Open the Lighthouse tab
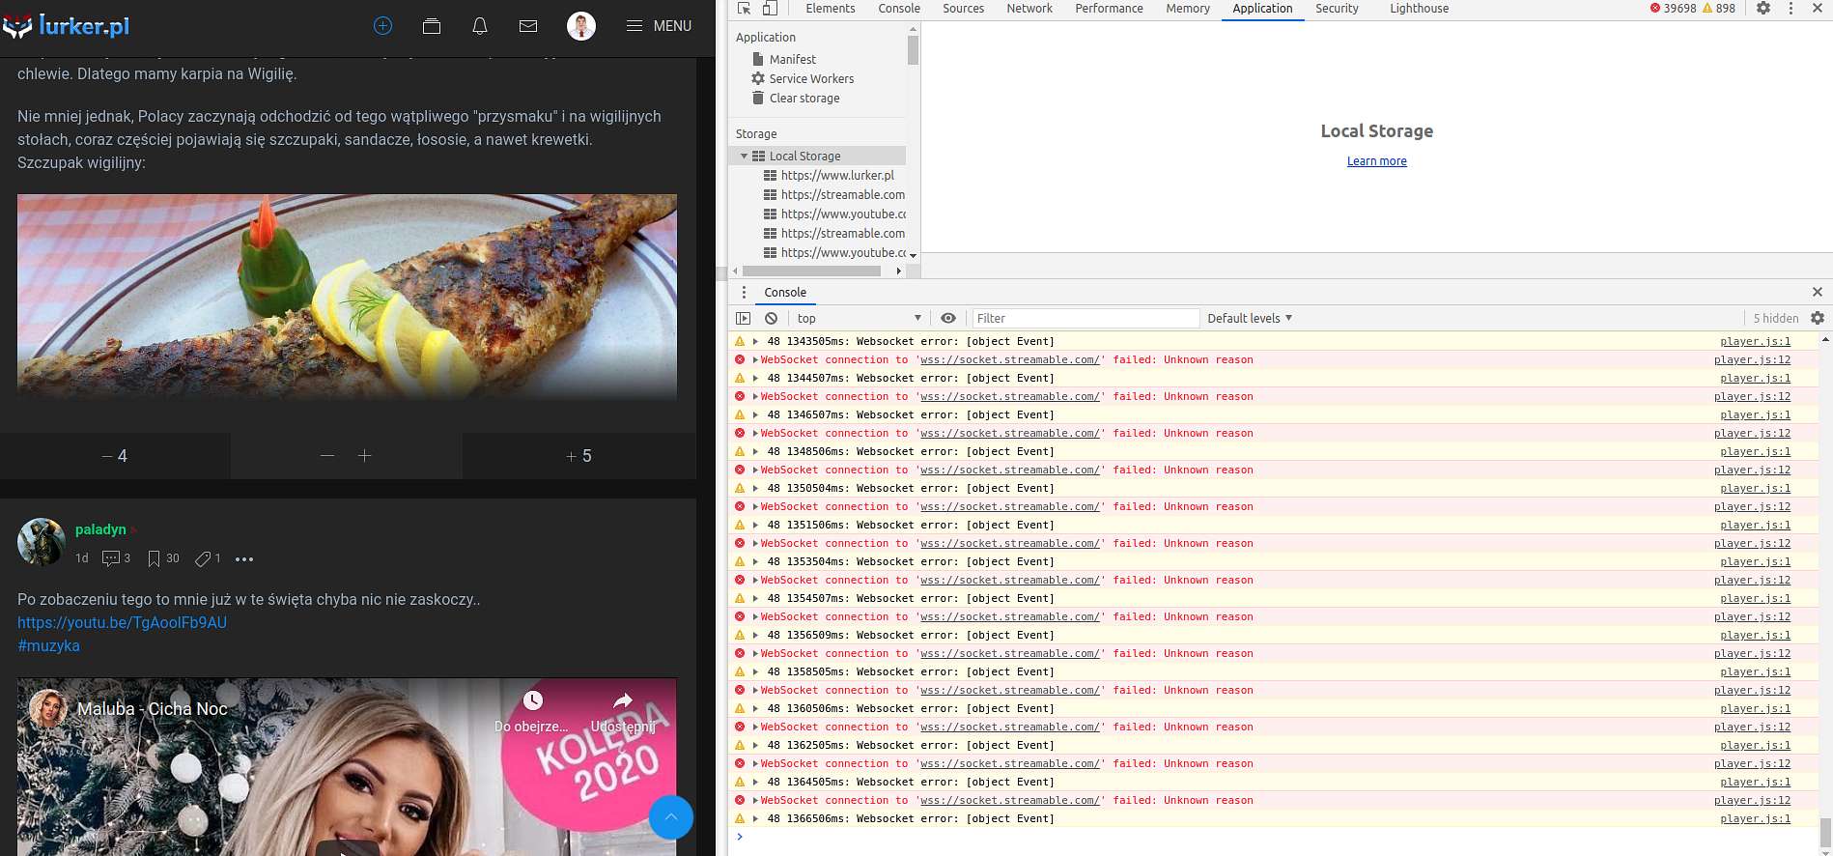The height and width of the screenshot is (856, 1833). click(1419, 9)
